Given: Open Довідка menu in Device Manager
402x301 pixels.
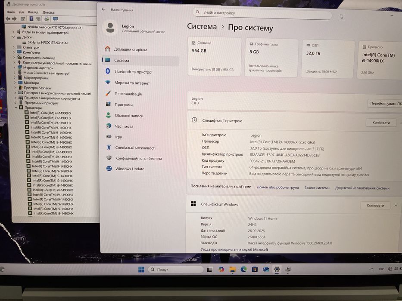Looking at the screenshot, I should click(x=48, y=12).
